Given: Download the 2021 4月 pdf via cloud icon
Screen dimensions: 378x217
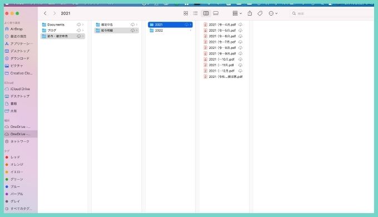Looking at the screenshot, I should pos(240,24).
